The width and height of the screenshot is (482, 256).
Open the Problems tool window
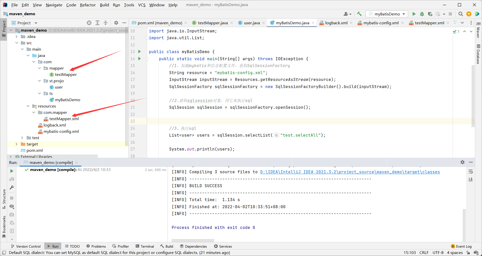(x=96, y=246)
